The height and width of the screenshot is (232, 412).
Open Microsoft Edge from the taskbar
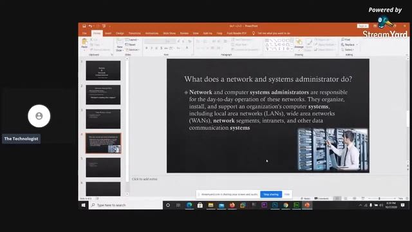point(189,205)
